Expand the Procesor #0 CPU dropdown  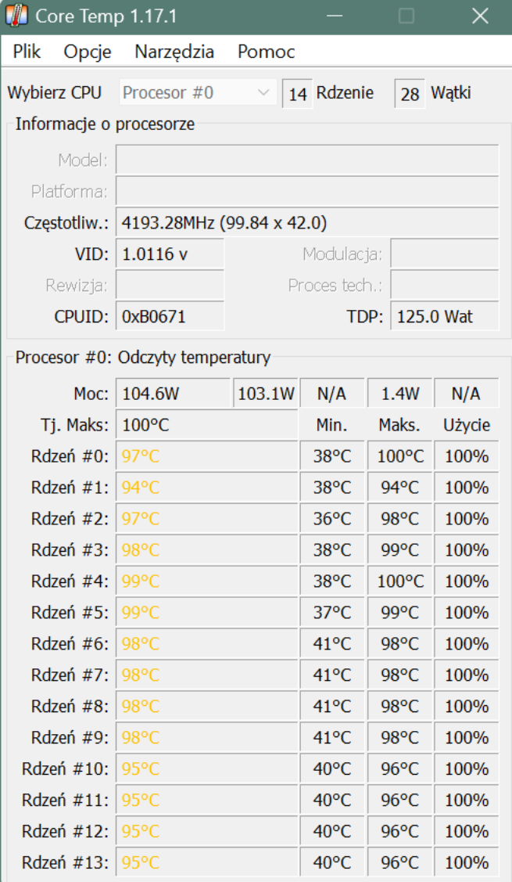pos(198,92)
